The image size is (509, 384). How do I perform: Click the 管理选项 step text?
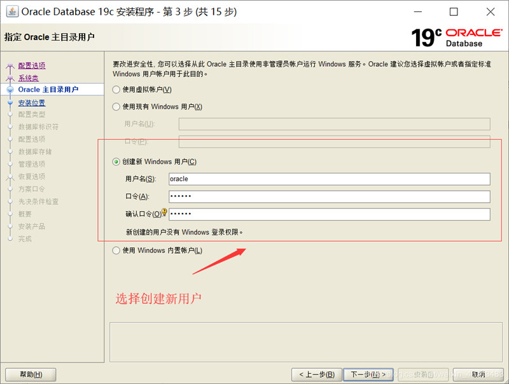(32, 164)
